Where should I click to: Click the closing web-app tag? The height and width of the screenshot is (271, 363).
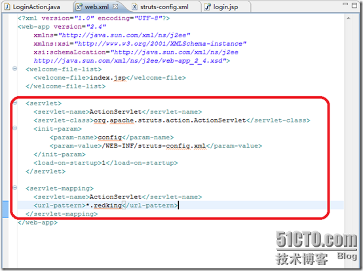click(37, 223)
